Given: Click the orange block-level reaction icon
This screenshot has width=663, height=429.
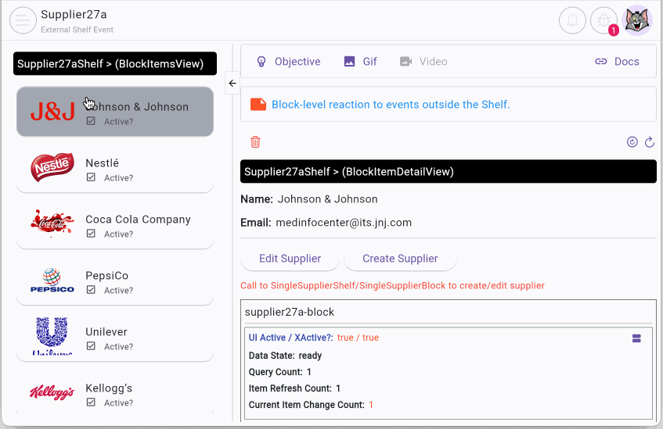Looking at the screenshot, I should 257,104.
